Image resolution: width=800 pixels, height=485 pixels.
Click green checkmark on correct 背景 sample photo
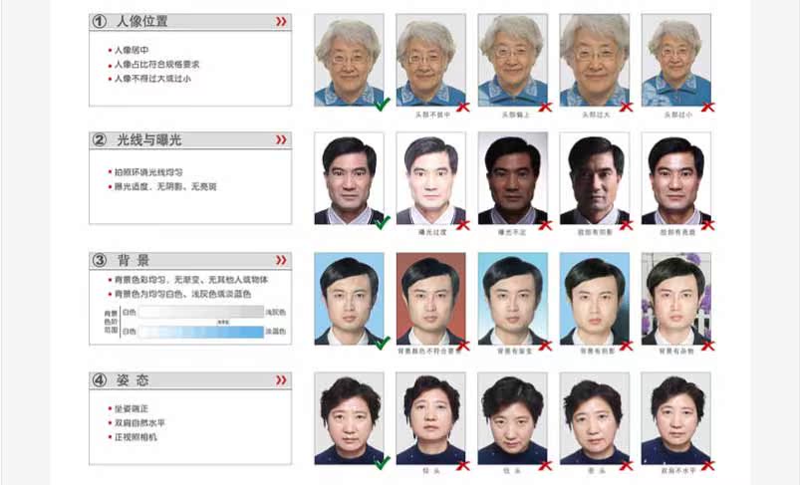[383, 343]
